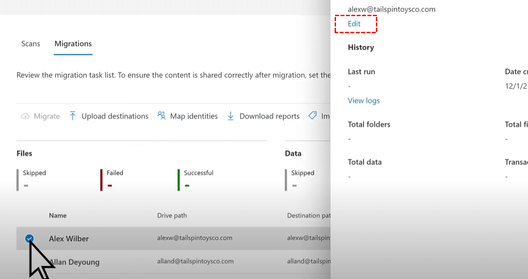Uncheck the Alex Wilber row checkbox
The height and width of the screenshot is (279, 528).
pyautogui.click(x=30, y=239)
